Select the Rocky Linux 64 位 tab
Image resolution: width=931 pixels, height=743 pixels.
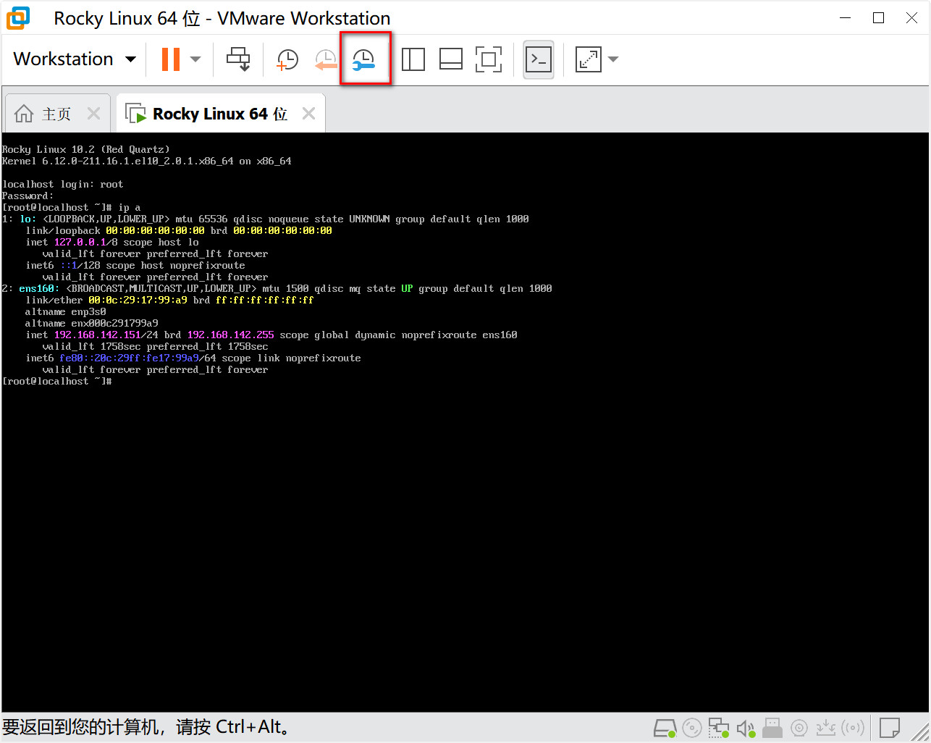(x=220, y=114)
